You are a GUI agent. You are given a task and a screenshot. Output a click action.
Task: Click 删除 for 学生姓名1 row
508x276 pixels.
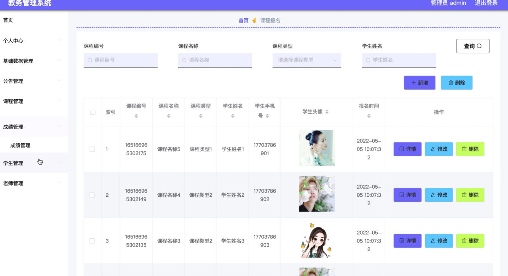[x=470, y=149]
